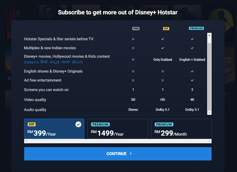Select the Premium RM1499/Year plan card
Image resolution: width=237 pixels, height=172 pixels.
coord(118,129)
